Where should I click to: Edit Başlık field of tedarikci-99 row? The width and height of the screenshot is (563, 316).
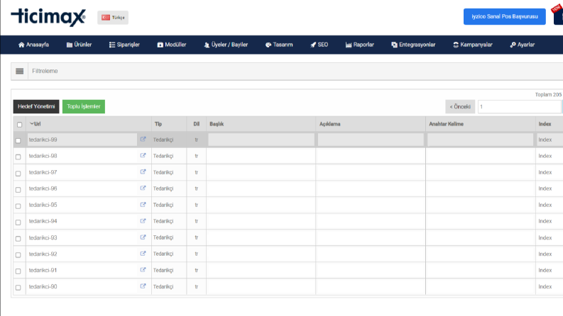(x=261, y=140)
